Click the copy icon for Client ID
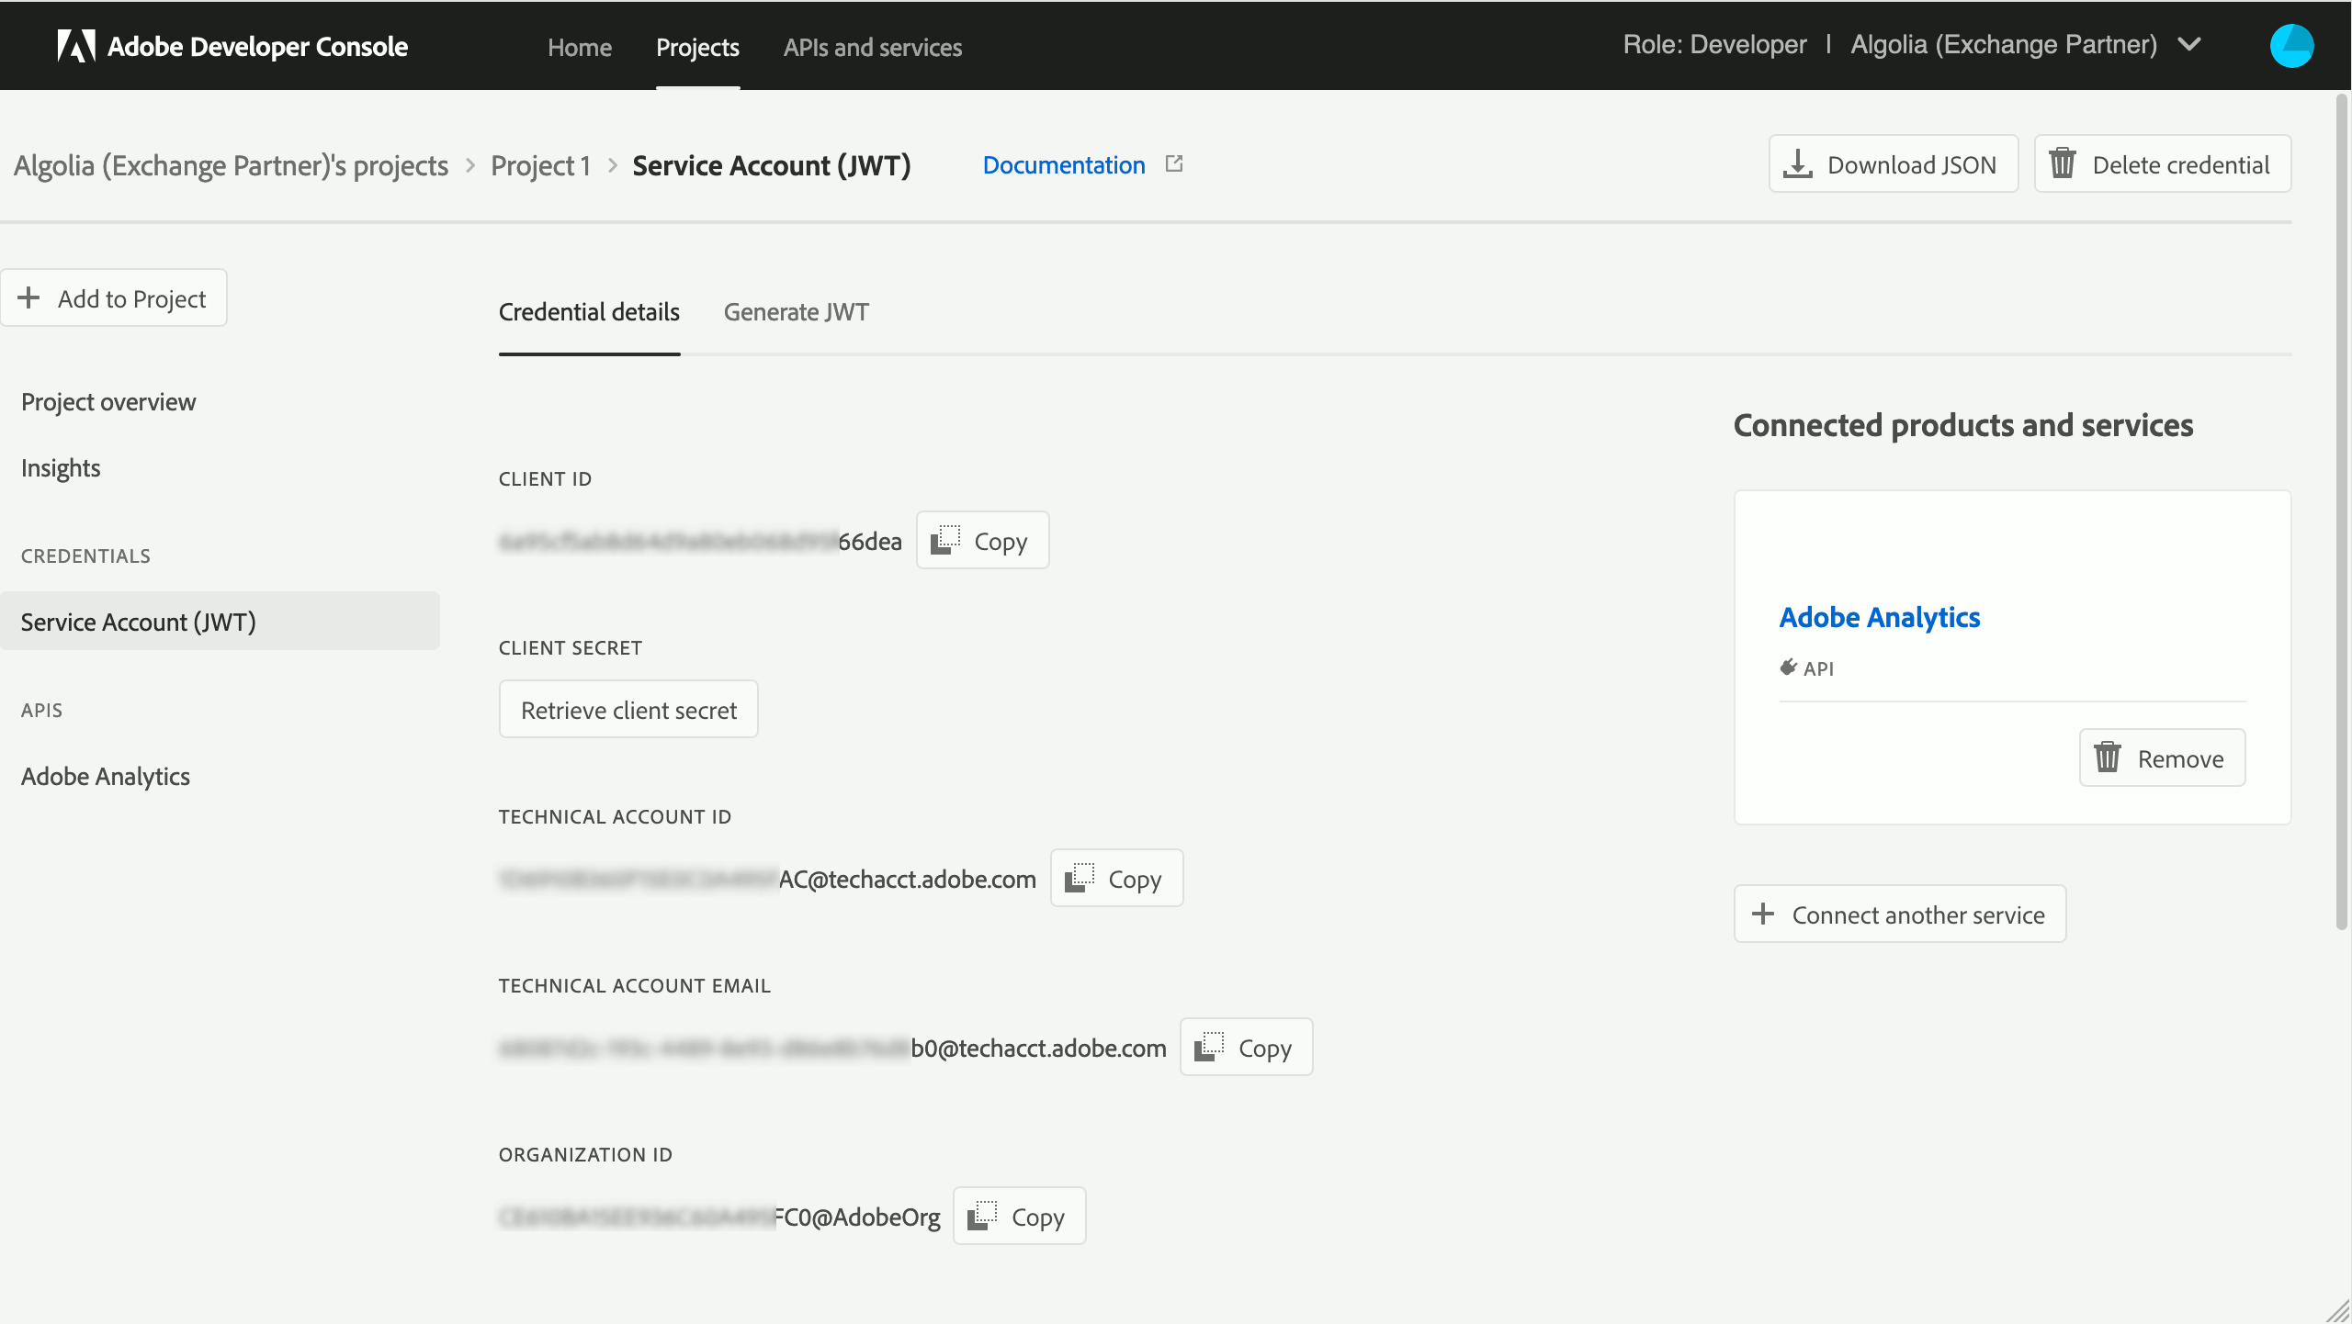This screenshot has height=1324, width=2352. coord(945,541)
